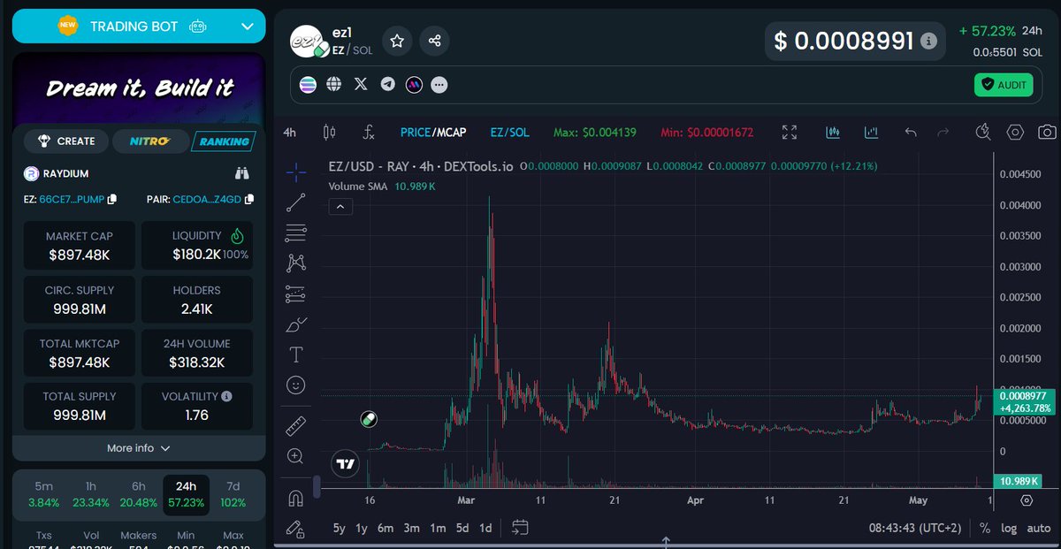The image size is (1061, 549).
Task: Switch chart between EZ/SOL and USD
Action: [510, 133]
